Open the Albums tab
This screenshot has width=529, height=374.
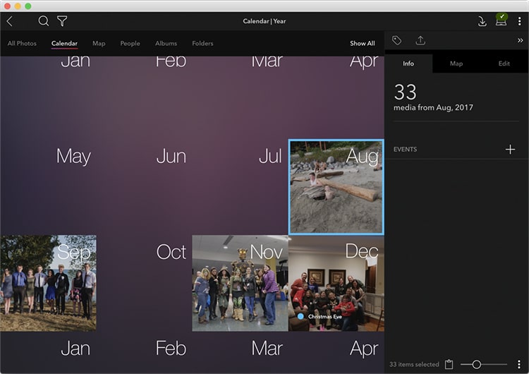tap(166, 44)
